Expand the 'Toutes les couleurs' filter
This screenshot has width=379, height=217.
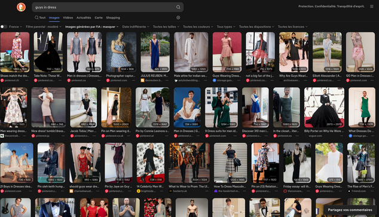point(198,26)
